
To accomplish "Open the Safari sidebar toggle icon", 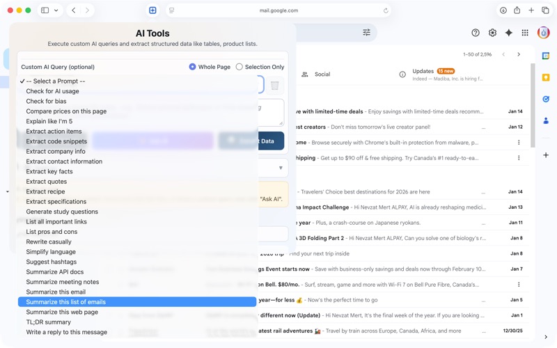I will [45, 10].
